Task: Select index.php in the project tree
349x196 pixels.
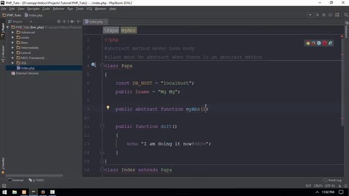Action: click(x=26, y=68)
